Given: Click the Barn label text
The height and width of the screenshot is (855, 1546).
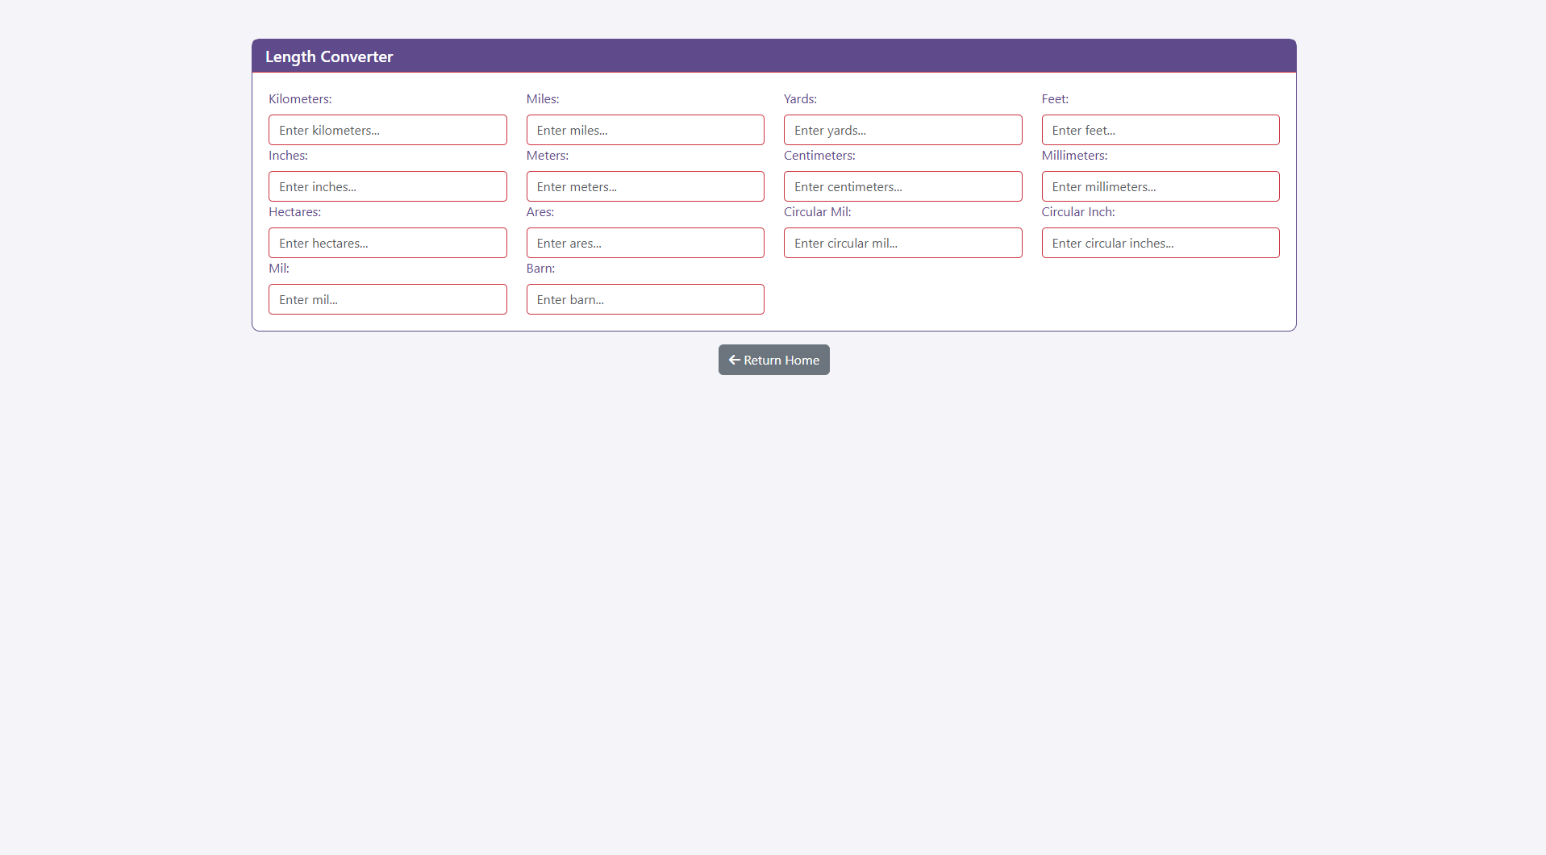Looking at the screenshot, I should click(x=540, y=269).
